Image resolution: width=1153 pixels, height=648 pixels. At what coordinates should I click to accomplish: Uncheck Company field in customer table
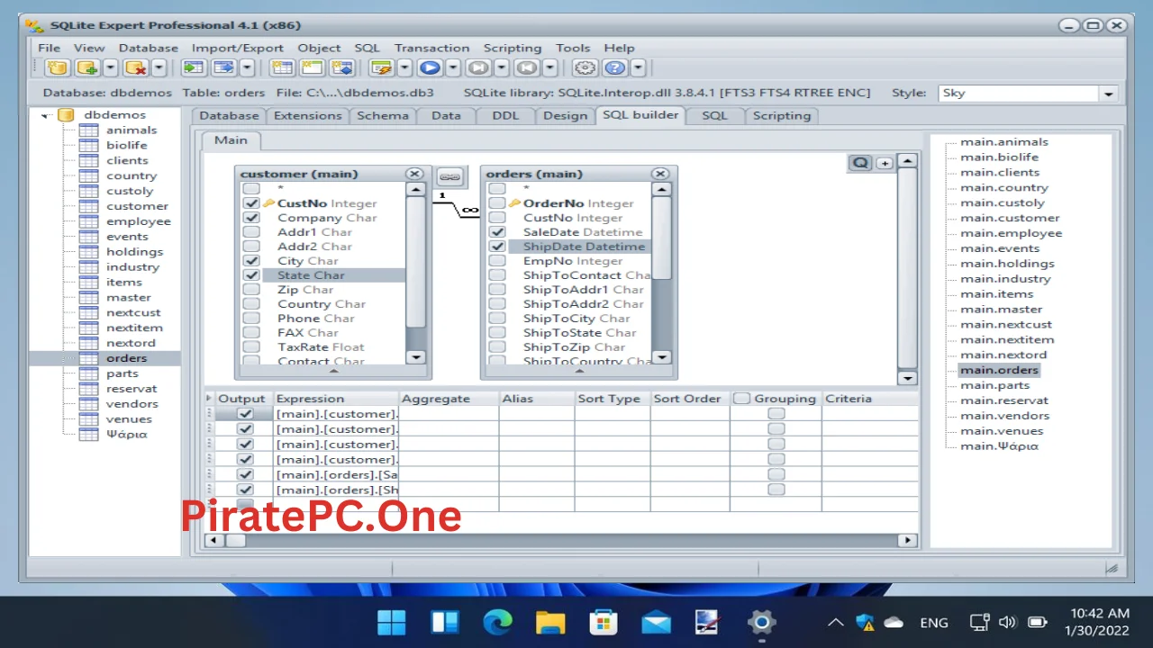pyautogui.click(x=251, y=218)
